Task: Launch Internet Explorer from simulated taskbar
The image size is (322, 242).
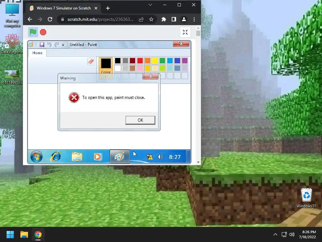Action: coord(56,157)
